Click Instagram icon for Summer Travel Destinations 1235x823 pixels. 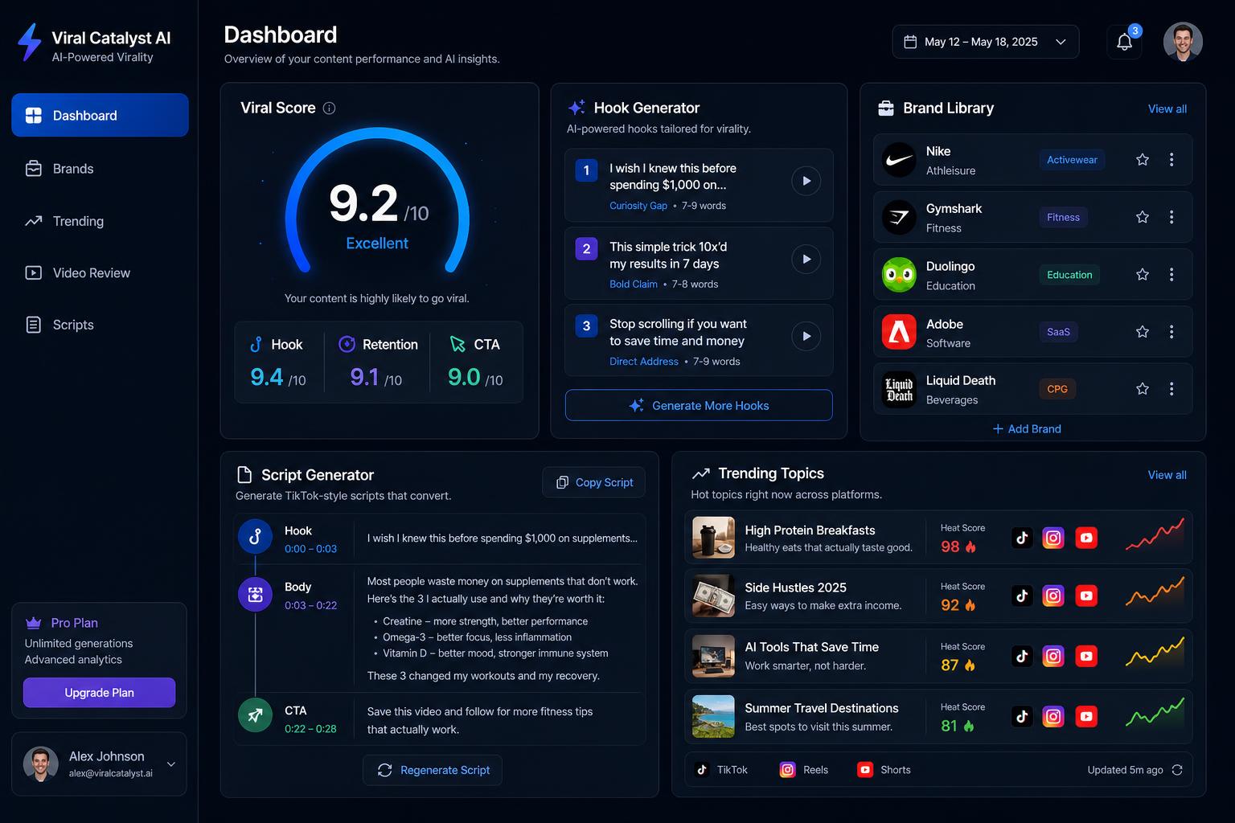point(1053,716)
